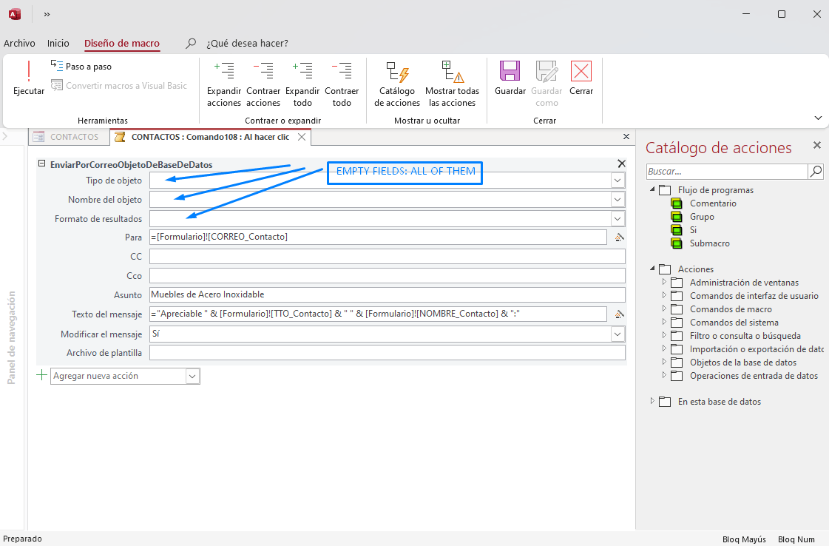The height and width of the screenshot is (546, 829).
Task: Click the search magnifier next to ¿Qué desea hacer?
Action: point(191,44)
